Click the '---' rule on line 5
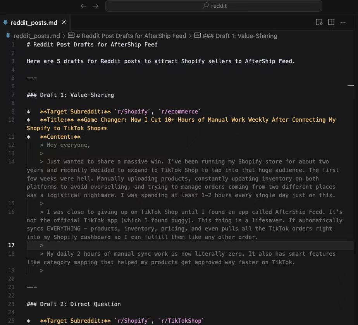The width and height of the screenshot is (358, 325). point(32,78)
